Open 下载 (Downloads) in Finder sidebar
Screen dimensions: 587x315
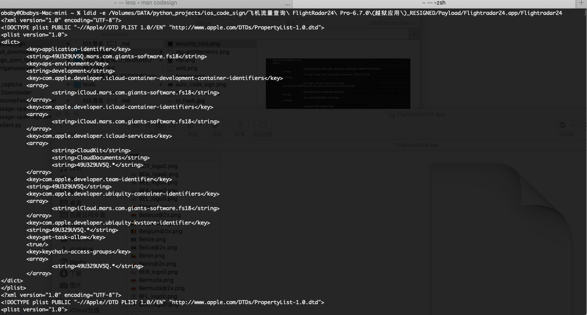(71, 274)
